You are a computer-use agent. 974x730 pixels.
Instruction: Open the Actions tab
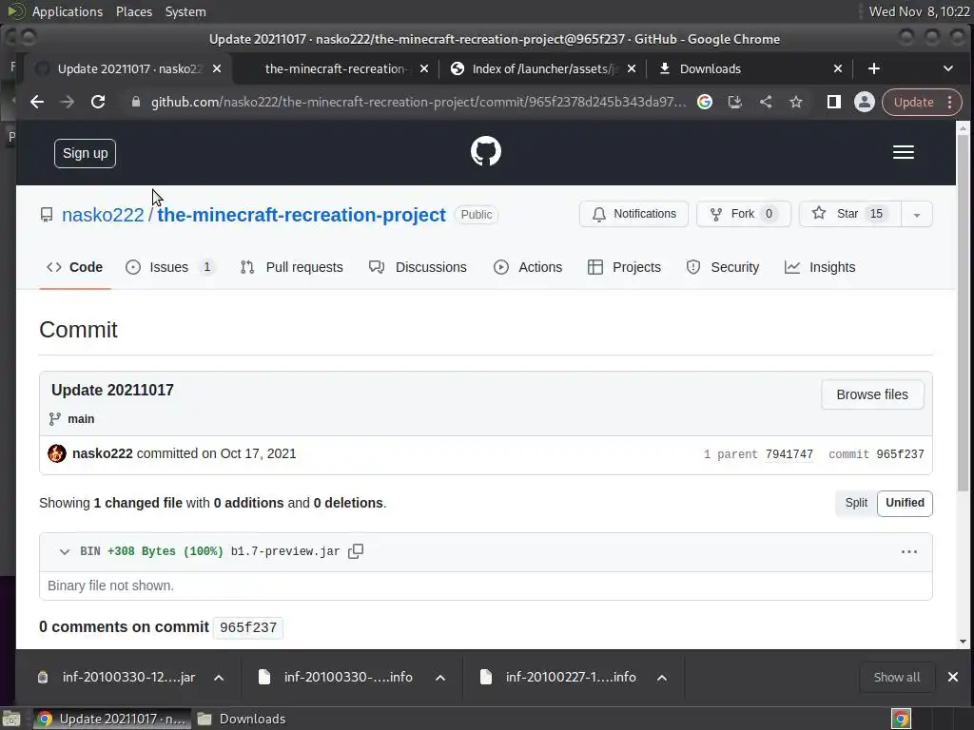click(528, 267)
